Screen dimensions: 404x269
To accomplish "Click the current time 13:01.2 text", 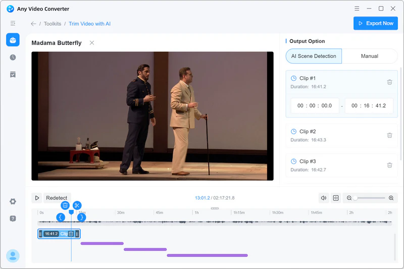I will click(203, 198).
